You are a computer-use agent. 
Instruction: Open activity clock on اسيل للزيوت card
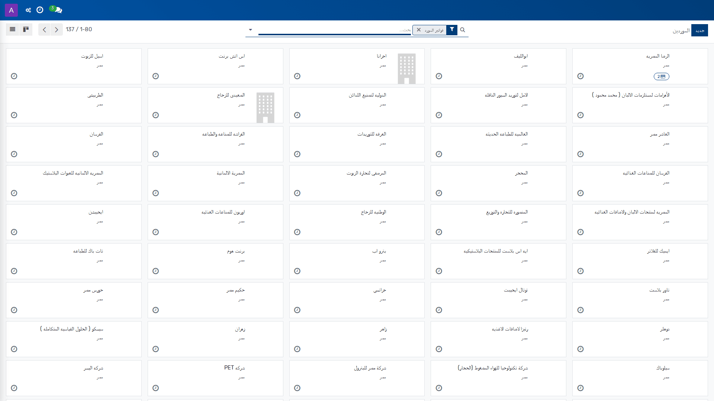click(x=14, y=76)
